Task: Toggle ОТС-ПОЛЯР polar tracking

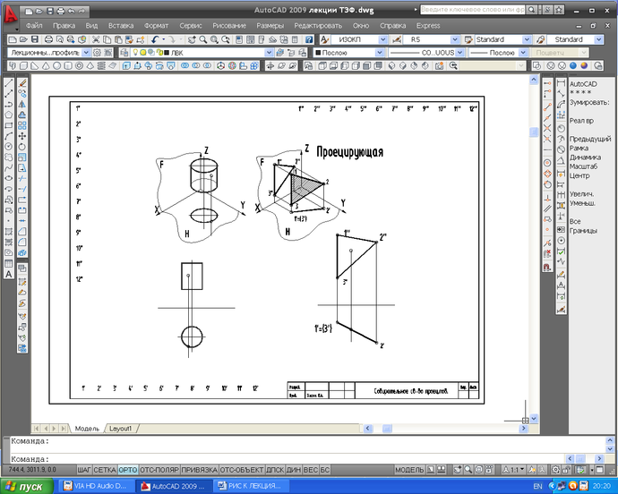Action: pyautogui.click(x=159, y=470)
